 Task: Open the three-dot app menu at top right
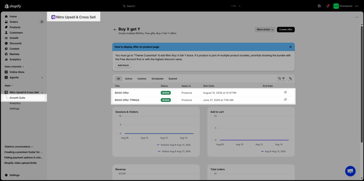(357, 17)
